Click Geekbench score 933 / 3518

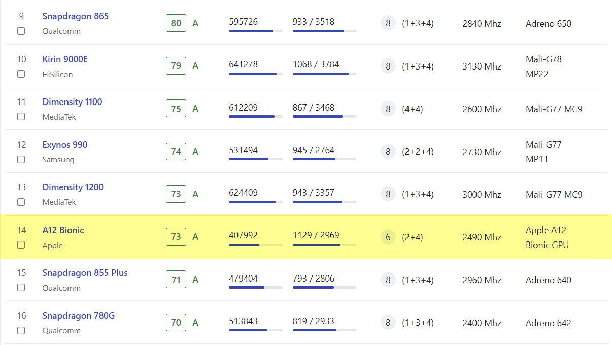(314, 22)
